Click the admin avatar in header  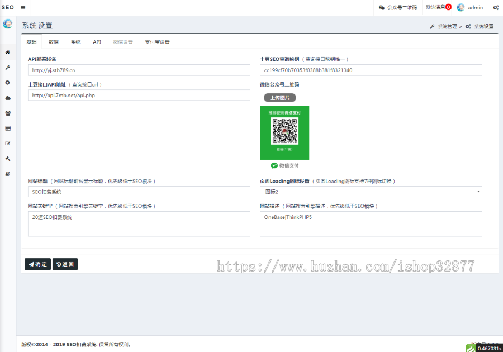(x=461, y=8)
